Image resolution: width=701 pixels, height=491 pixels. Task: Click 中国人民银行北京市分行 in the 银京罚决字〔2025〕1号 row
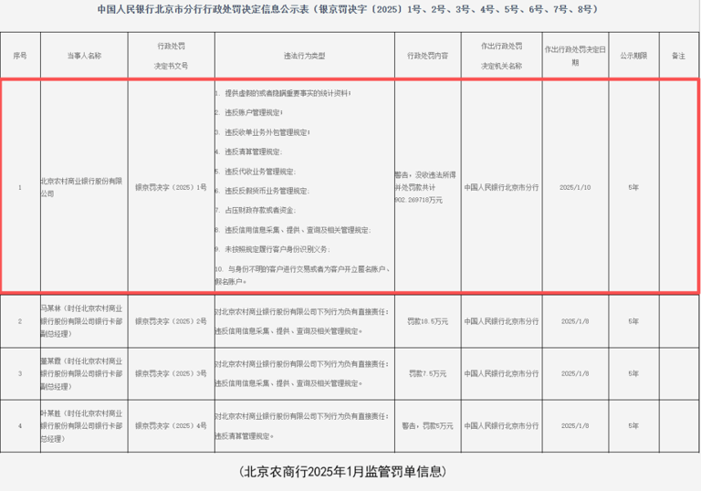tap(502, 187)
